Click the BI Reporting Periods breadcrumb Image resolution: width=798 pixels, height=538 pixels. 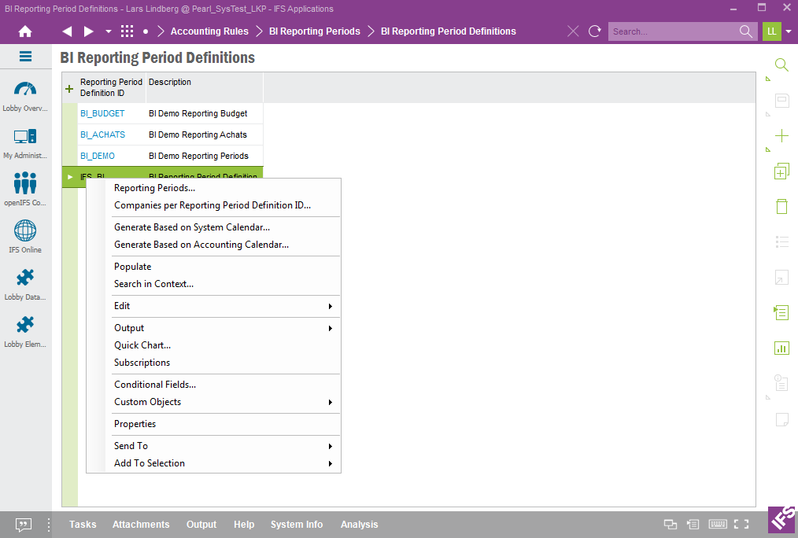(315, 31)
